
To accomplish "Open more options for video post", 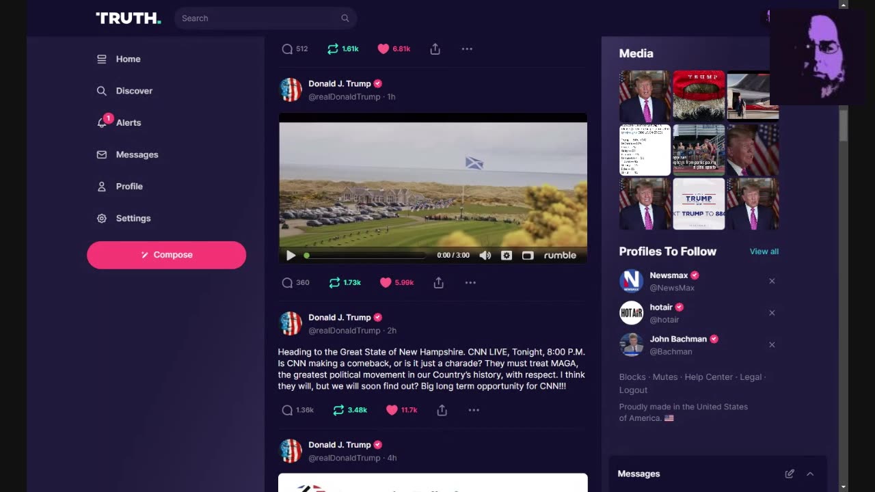I will pyautogui.click(x=470, y=283).
